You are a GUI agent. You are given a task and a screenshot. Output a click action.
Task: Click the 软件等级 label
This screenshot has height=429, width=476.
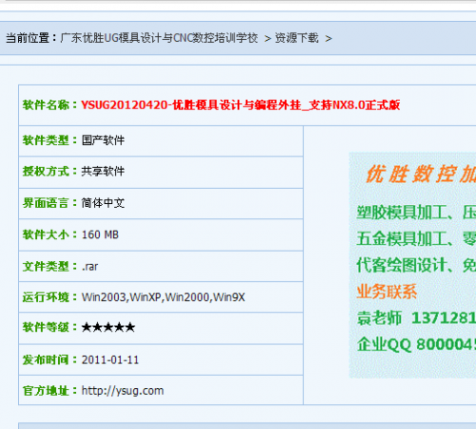(50, 327)
